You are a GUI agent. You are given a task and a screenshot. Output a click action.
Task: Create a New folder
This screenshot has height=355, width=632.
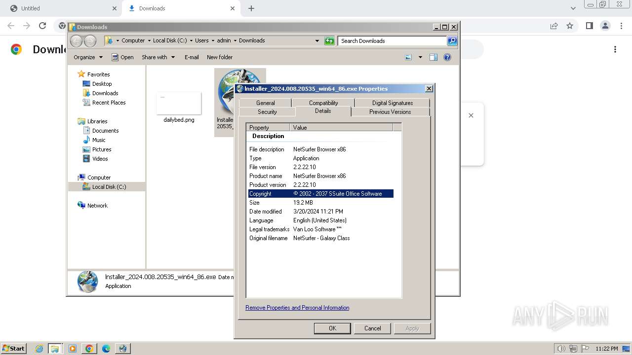[220, 57]
